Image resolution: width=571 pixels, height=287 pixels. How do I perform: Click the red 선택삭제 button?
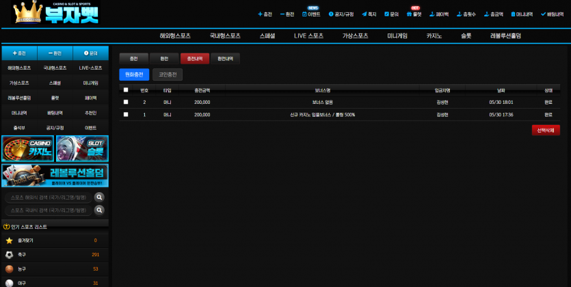click(x=546, y=131)
